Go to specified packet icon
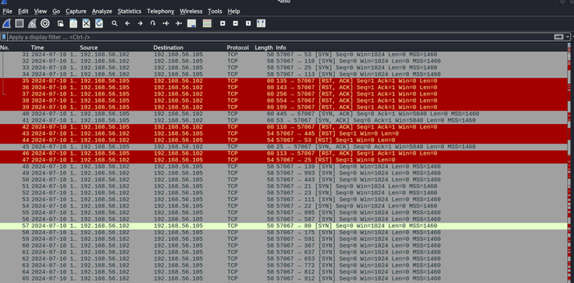The width and height of the screenshot is (574, 283). click(153, 24)
